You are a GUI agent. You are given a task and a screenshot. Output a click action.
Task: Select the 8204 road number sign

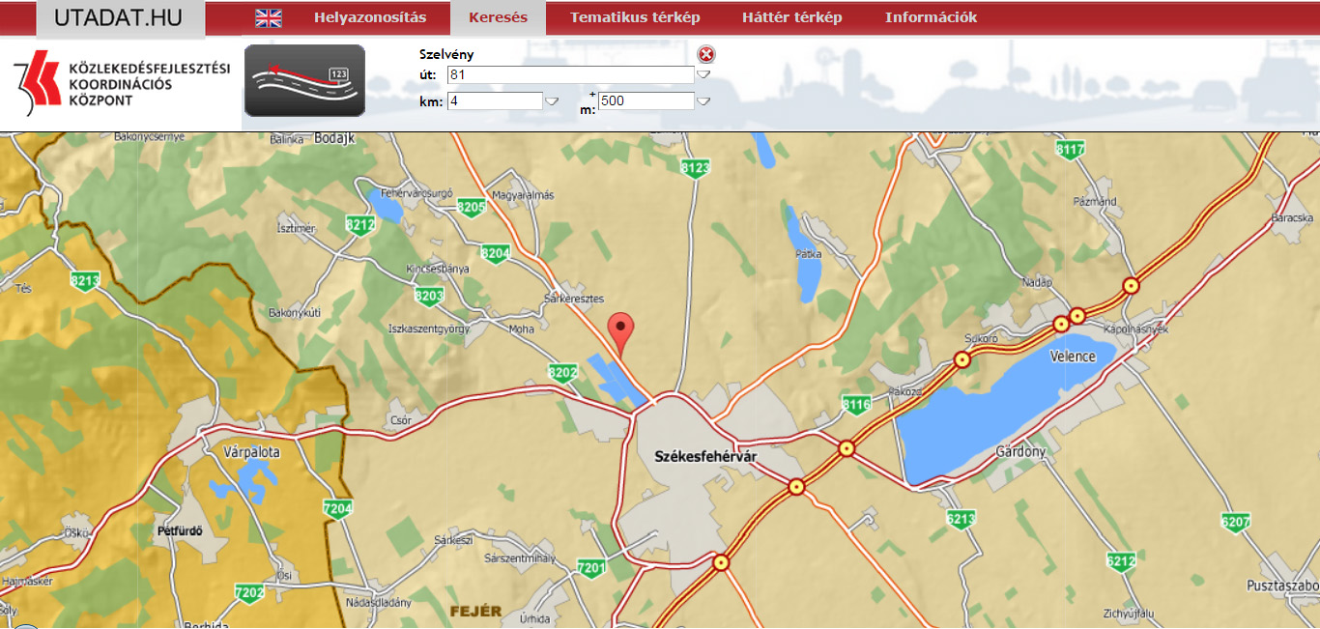(495, 253)
